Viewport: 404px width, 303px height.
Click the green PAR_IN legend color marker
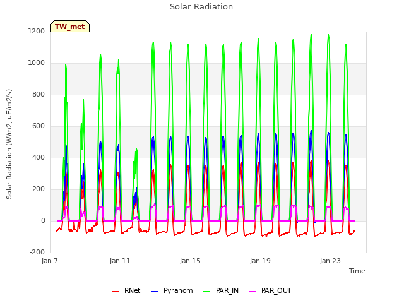click(x=206, y=292)
